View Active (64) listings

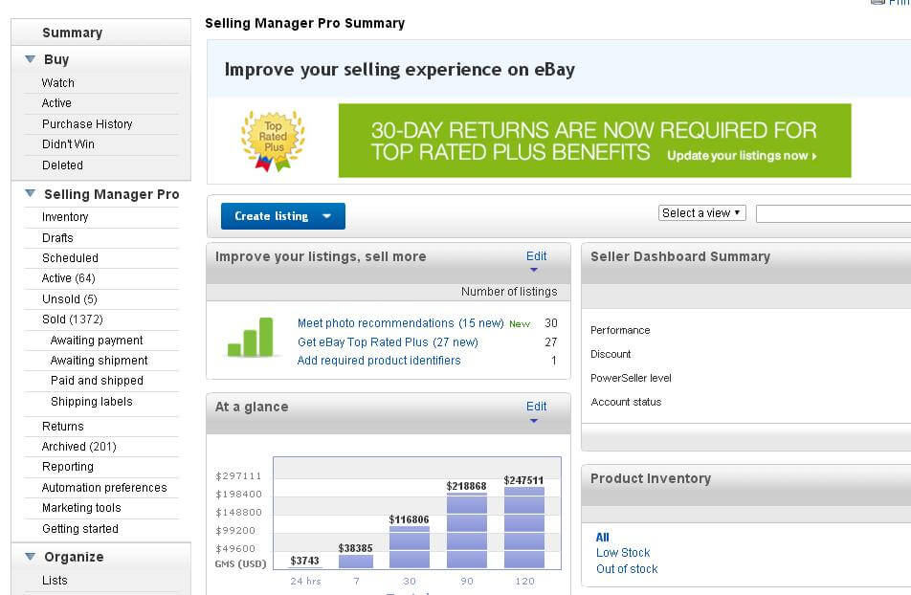coord(69,278)
